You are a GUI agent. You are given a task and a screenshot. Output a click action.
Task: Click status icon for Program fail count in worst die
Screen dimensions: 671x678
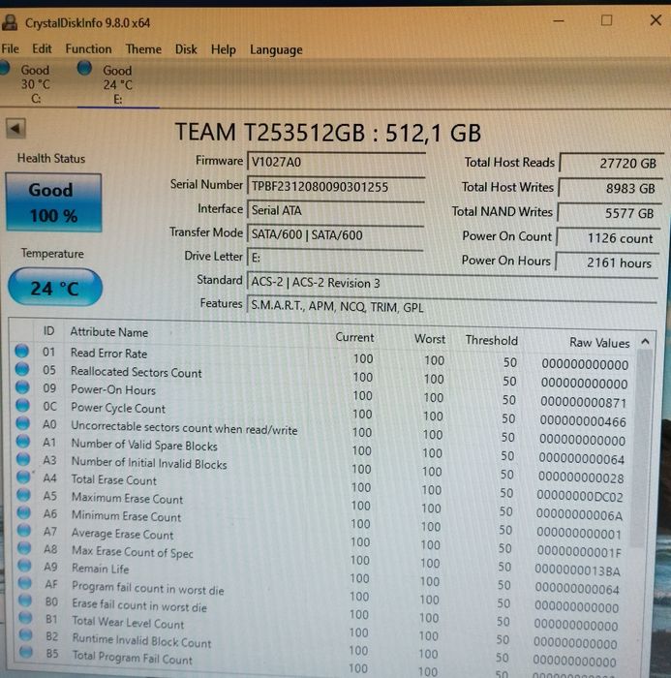pos(25,583)
